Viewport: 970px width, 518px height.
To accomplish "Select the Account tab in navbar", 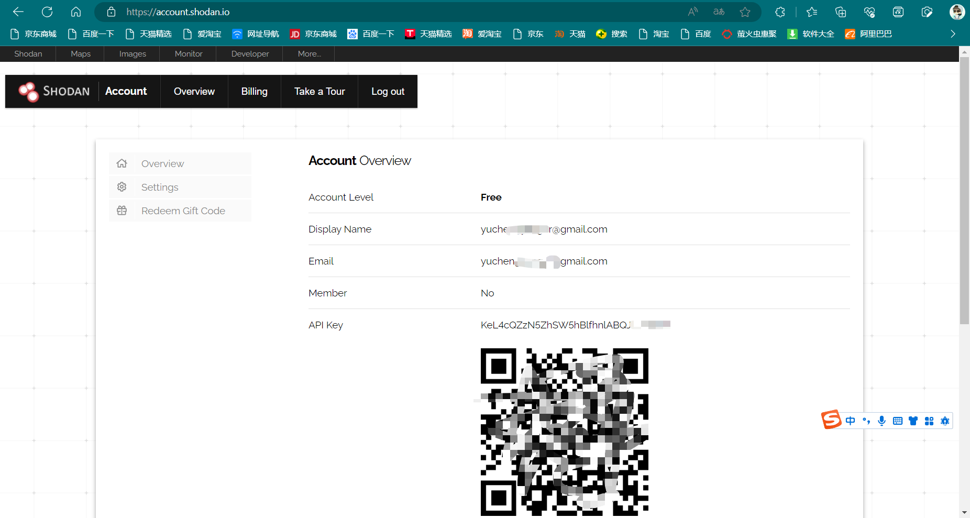I will tap(126, 91).
